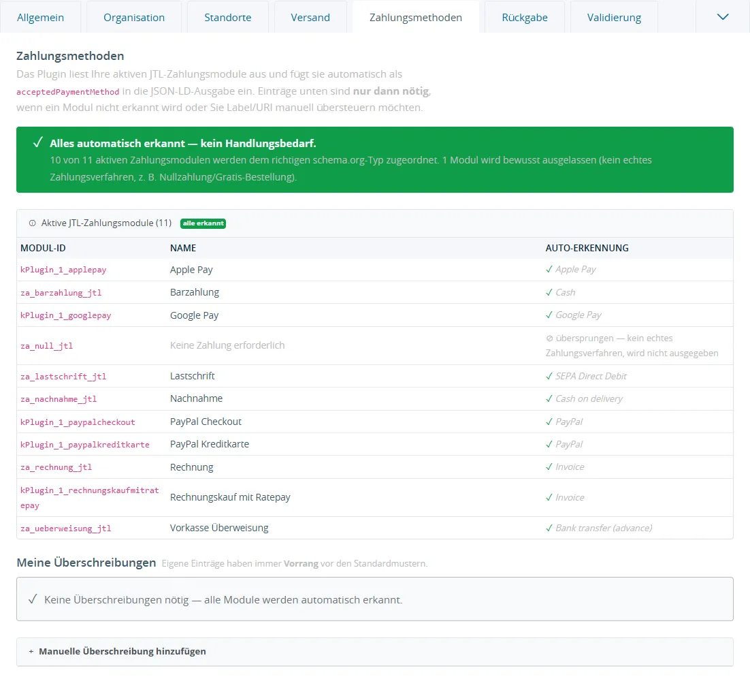Click the checkmark icon in the green banner

coord(38,142)
